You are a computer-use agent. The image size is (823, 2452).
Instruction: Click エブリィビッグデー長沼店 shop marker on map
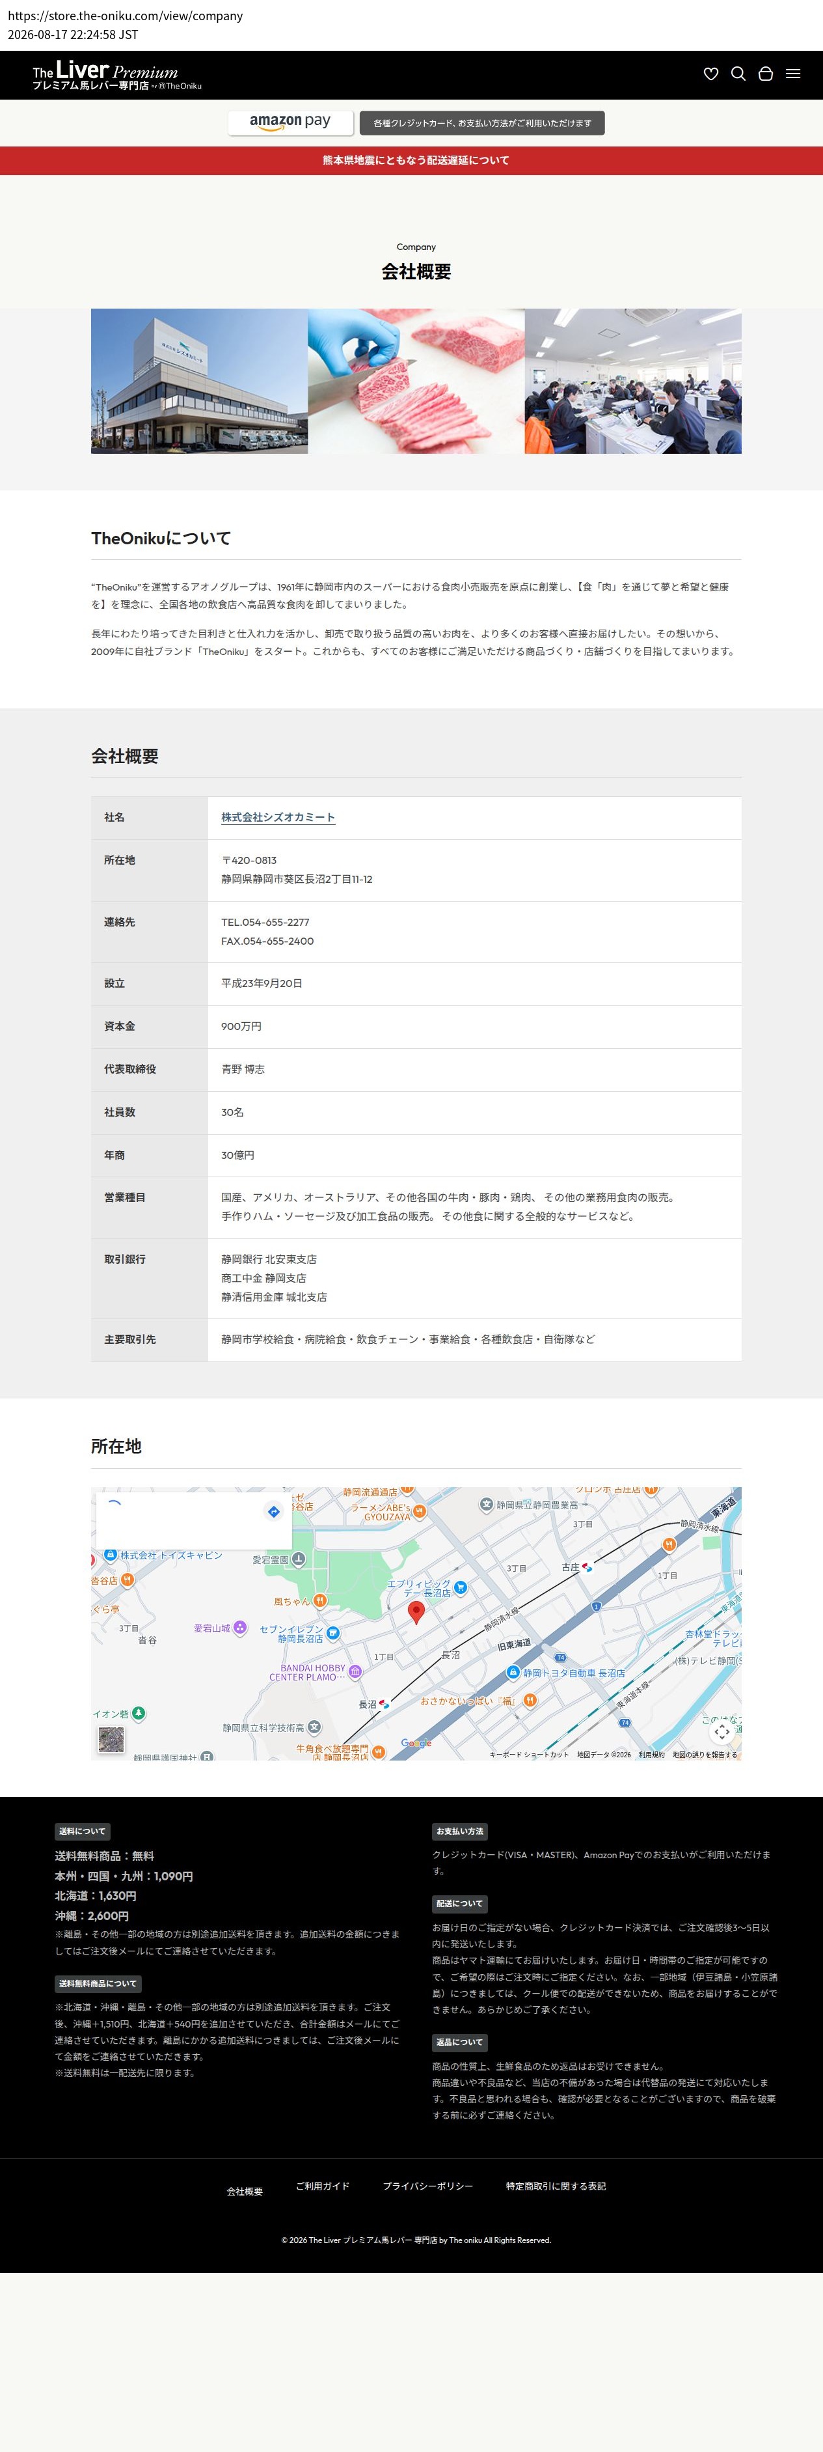point(461,1587)
